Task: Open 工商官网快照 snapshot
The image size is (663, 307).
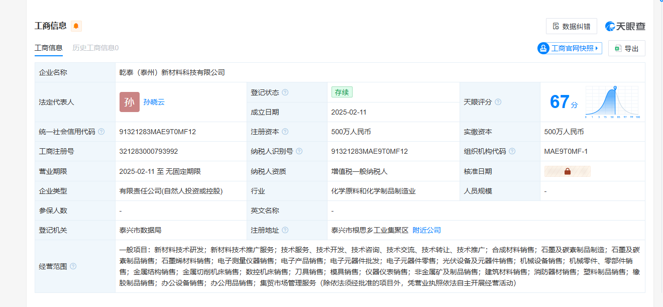Action: [570, 48]
